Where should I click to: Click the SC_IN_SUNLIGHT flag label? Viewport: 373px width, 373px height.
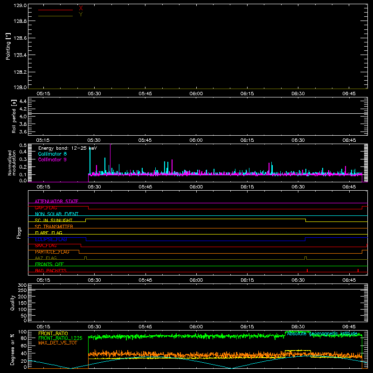pos(54,220)
